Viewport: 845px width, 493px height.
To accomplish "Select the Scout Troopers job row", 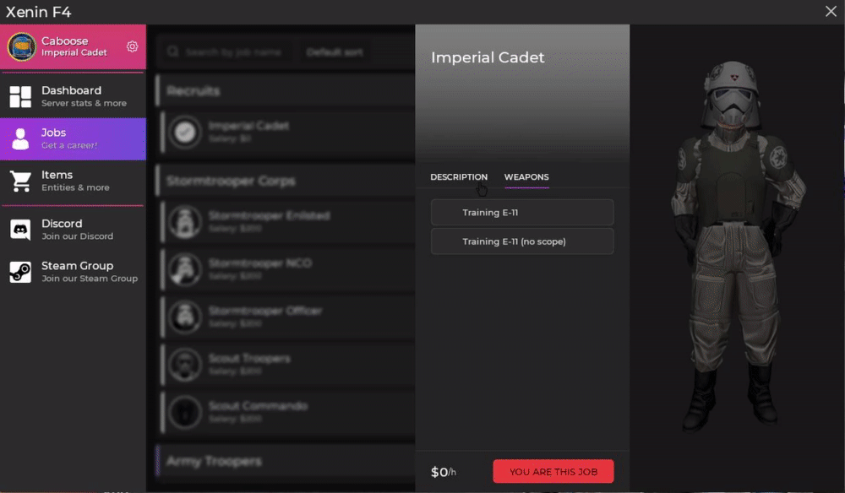I will pos(288,365).
